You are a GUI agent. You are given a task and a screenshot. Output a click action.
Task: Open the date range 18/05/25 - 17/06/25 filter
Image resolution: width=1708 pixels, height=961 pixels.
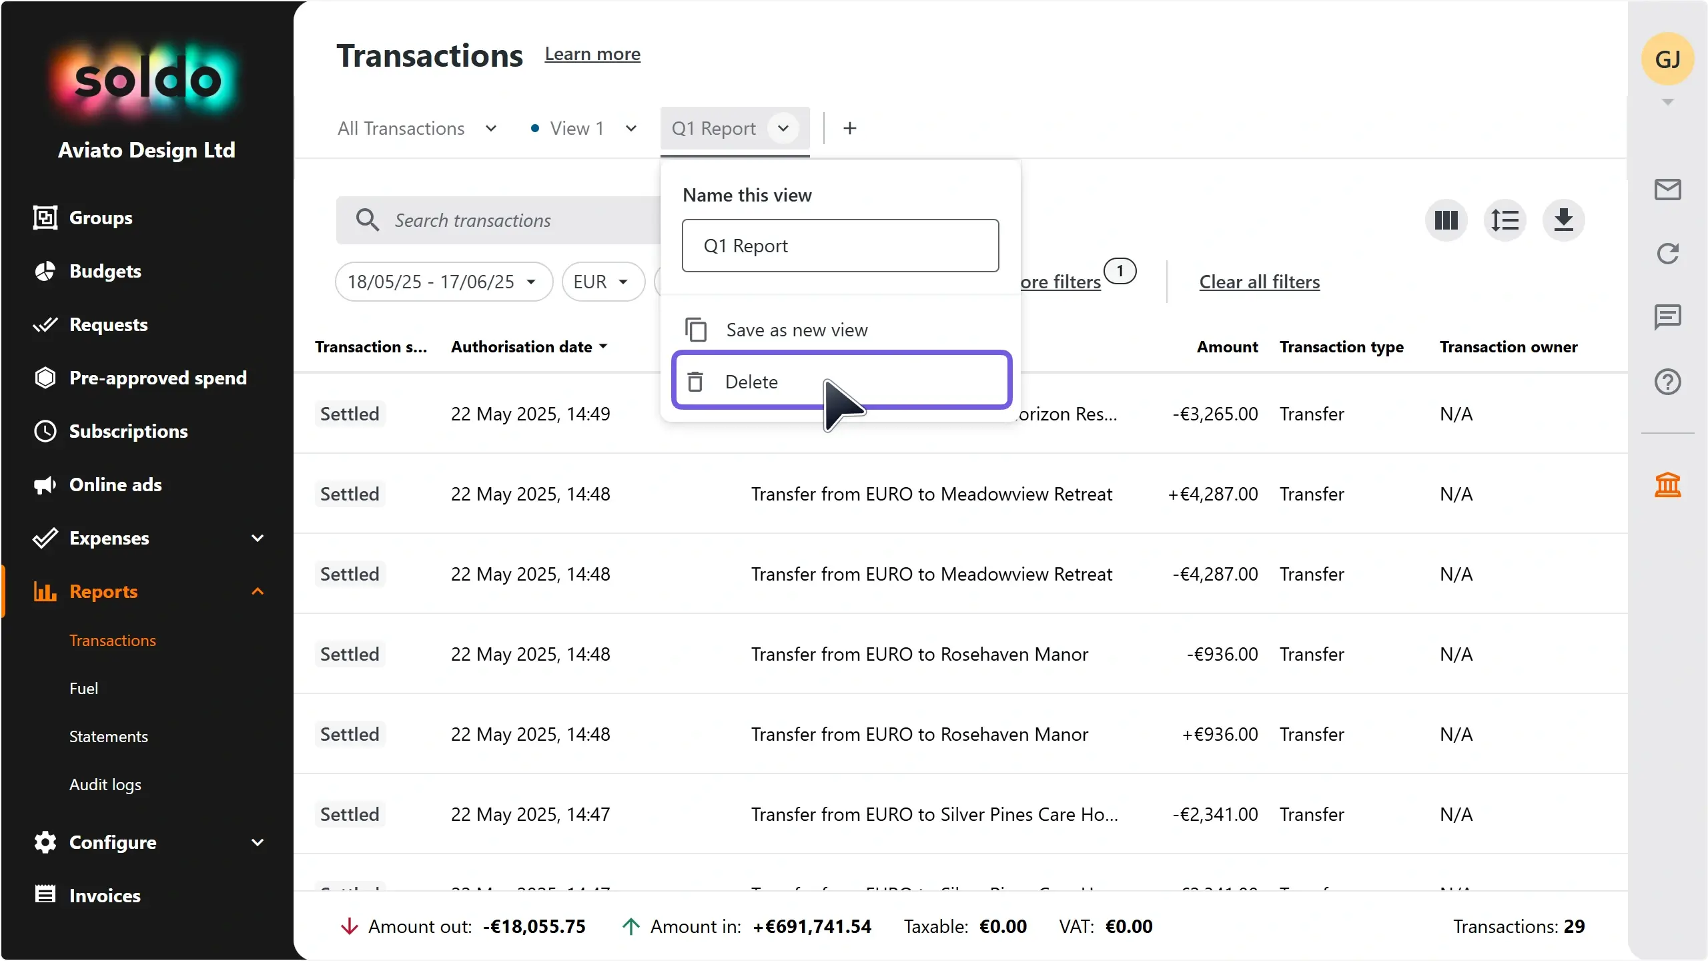point(444,282)
